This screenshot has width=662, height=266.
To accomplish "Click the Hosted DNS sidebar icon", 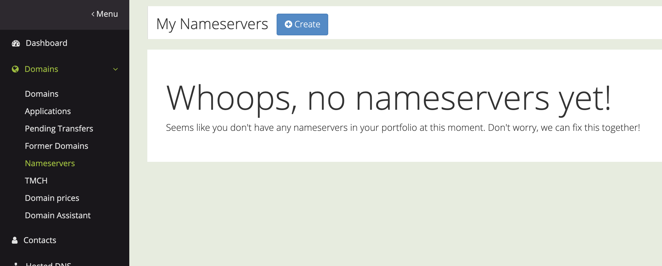I will pos(16,264).
